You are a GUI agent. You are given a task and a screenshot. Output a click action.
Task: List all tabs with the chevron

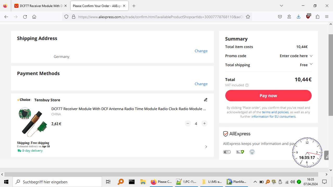[281, 6]
